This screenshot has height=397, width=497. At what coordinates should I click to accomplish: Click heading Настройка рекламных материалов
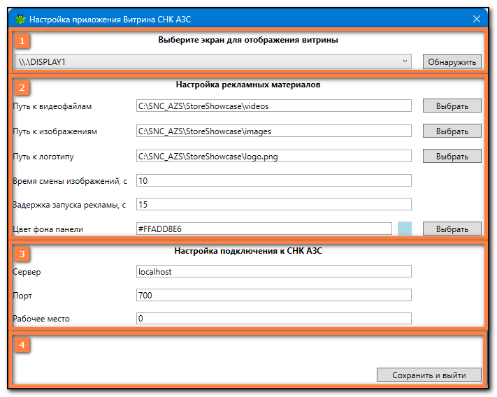coord(248,85)
